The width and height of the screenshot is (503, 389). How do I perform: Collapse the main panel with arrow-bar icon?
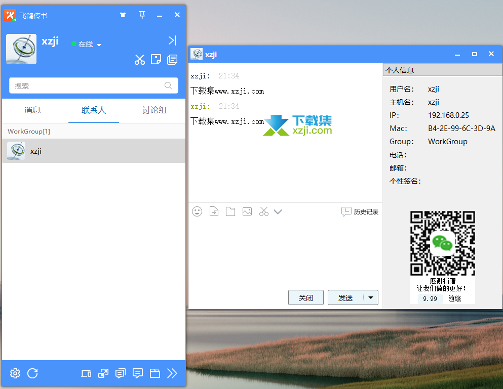172,40
